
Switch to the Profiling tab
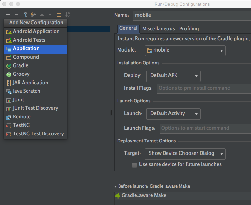click(189, 29)
